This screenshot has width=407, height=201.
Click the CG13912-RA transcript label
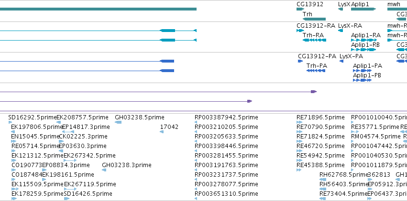(x=316, y=26)
